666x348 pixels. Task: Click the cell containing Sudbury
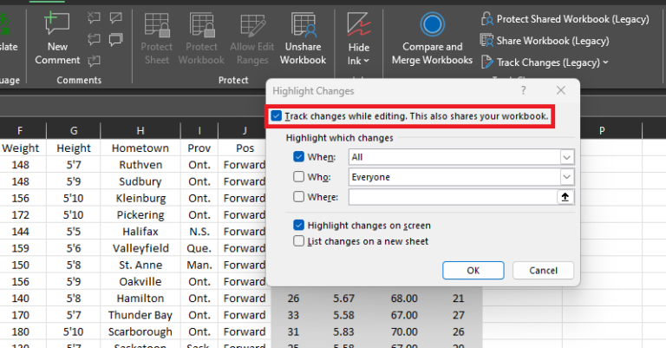tap(140, 181)
